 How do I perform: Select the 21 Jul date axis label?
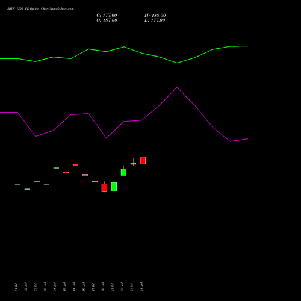[x=113, y=287]
